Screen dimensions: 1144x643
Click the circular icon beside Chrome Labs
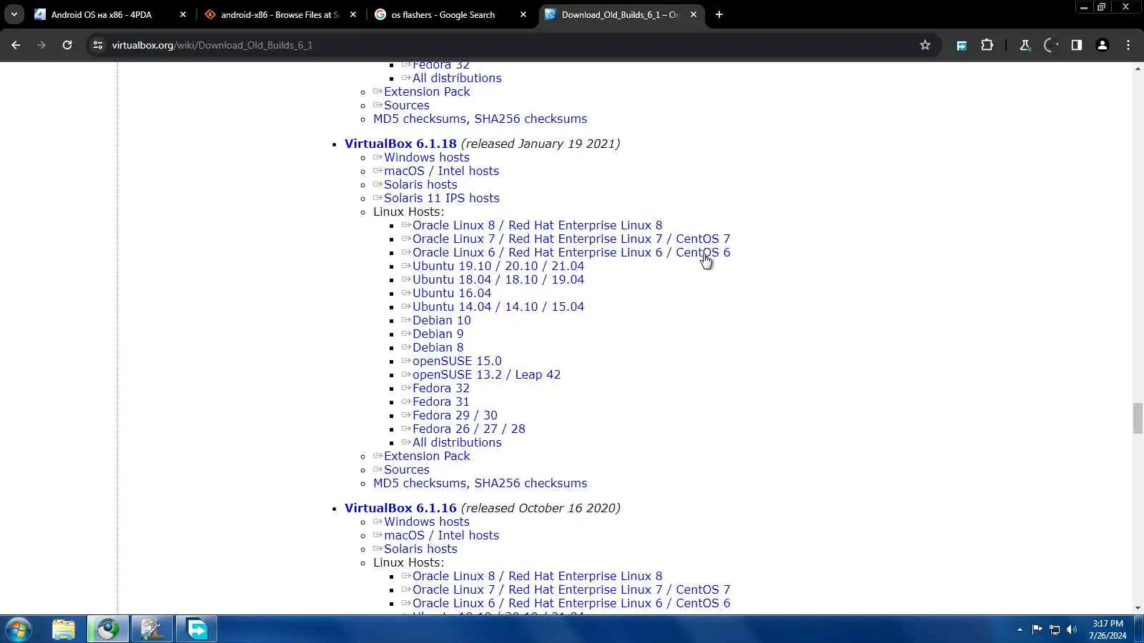pos(1050,45)
